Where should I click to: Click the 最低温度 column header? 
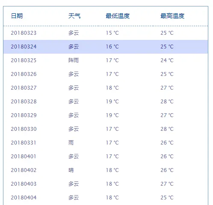pos(118,16)
